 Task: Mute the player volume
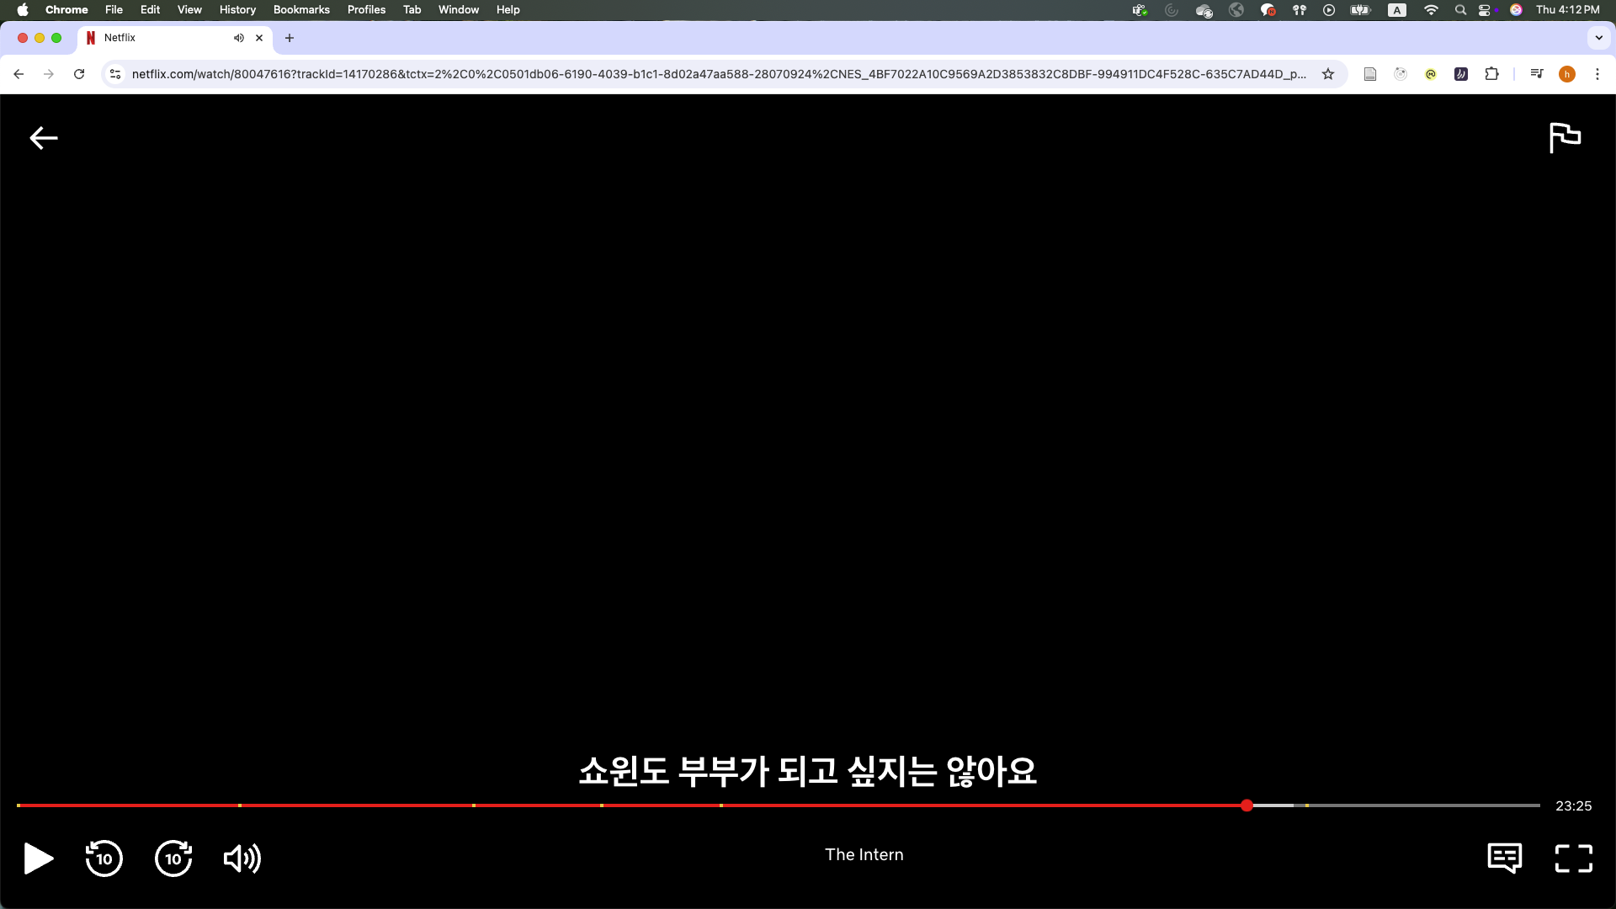coord(242,858)
